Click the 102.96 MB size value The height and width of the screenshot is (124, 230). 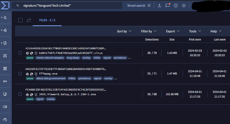click(x=172, y=94)
